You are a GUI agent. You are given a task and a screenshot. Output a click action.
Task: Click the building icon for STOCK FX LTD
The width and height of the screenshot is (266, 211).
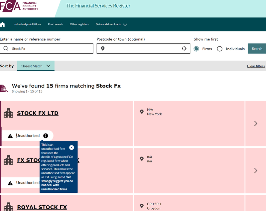(x=9, y=113)
